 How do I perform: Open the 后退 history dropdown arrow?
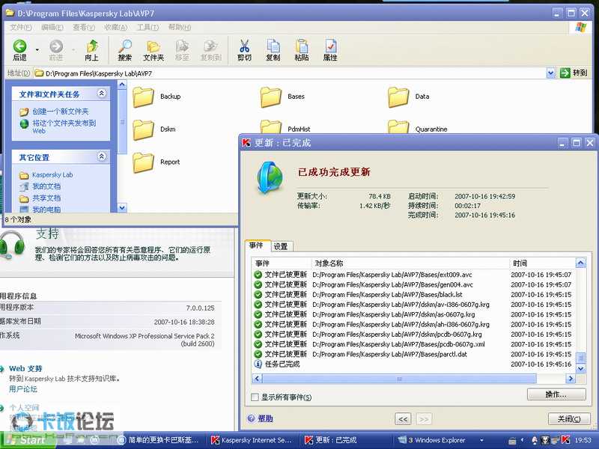click(37, 50)
